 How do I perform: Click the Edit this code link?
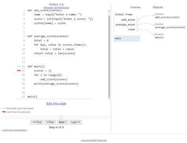[x=56, y=104]
